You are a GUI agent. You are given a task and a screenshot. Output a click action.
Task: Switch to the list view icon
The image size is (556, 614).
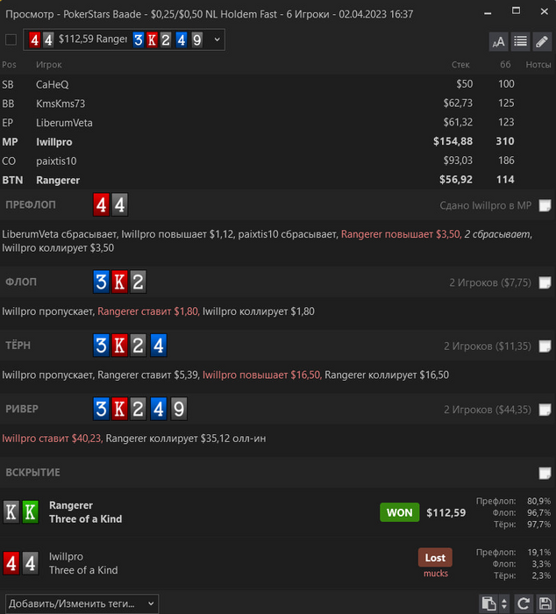(x=520, y=41)
